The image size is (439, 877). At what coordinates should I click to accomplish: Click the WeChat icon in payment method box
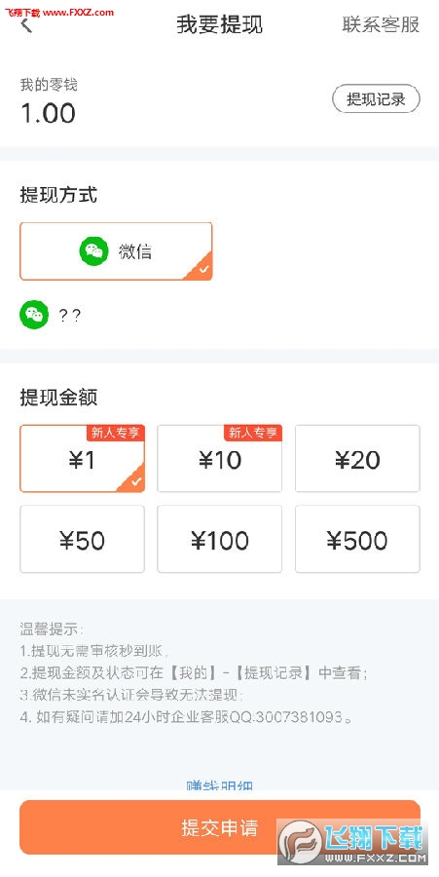pyautogui.click(x=93, y=251)
